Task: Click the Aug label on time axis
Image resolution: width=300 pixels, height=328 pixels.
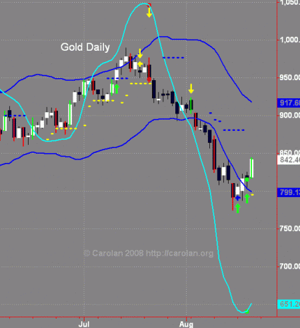Action: pos(186,324)
